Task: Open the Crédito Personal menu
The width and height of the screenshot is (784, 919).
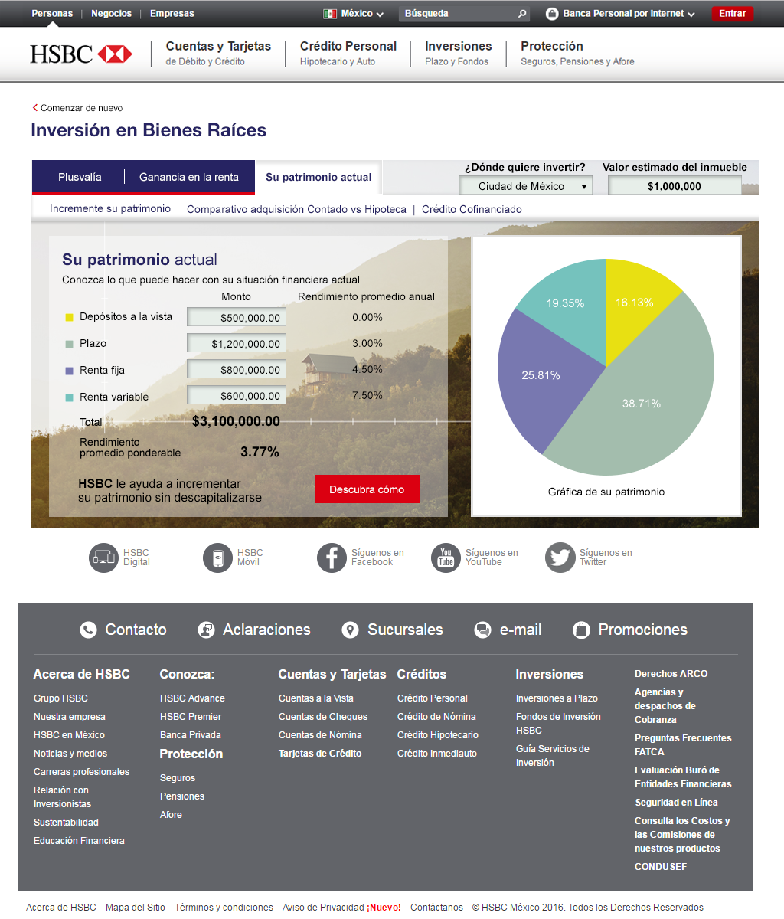Action: [x=348, y=53]
